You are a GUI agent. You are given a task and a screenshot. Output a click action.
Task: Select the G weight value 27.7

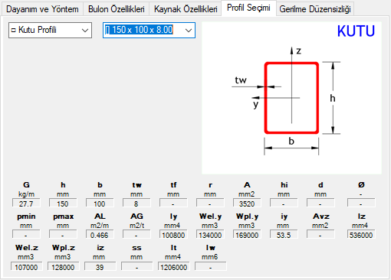26,203
